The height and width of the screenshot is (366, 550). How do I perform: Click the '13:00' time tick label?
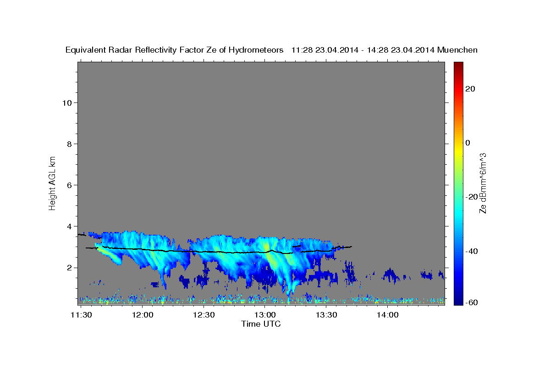(x=265, y=315)
